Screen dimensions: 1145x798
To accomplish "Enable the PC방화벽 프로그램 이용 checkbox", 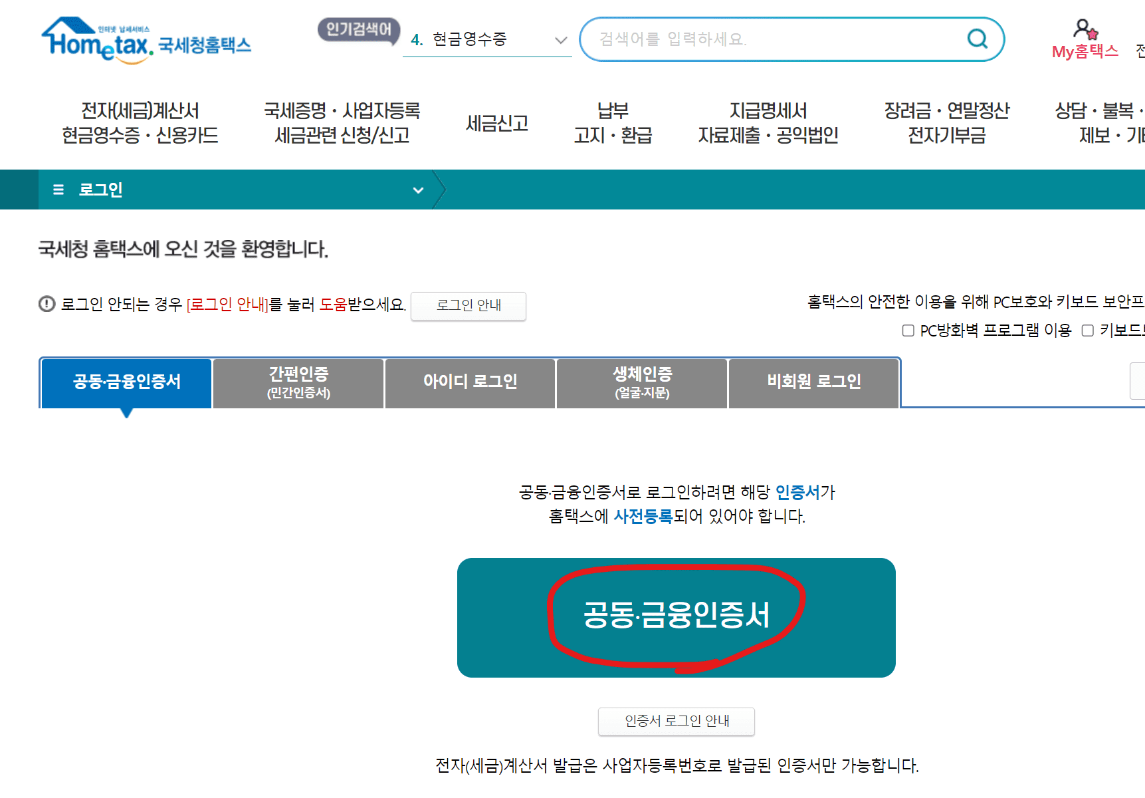I will [908, 331].
